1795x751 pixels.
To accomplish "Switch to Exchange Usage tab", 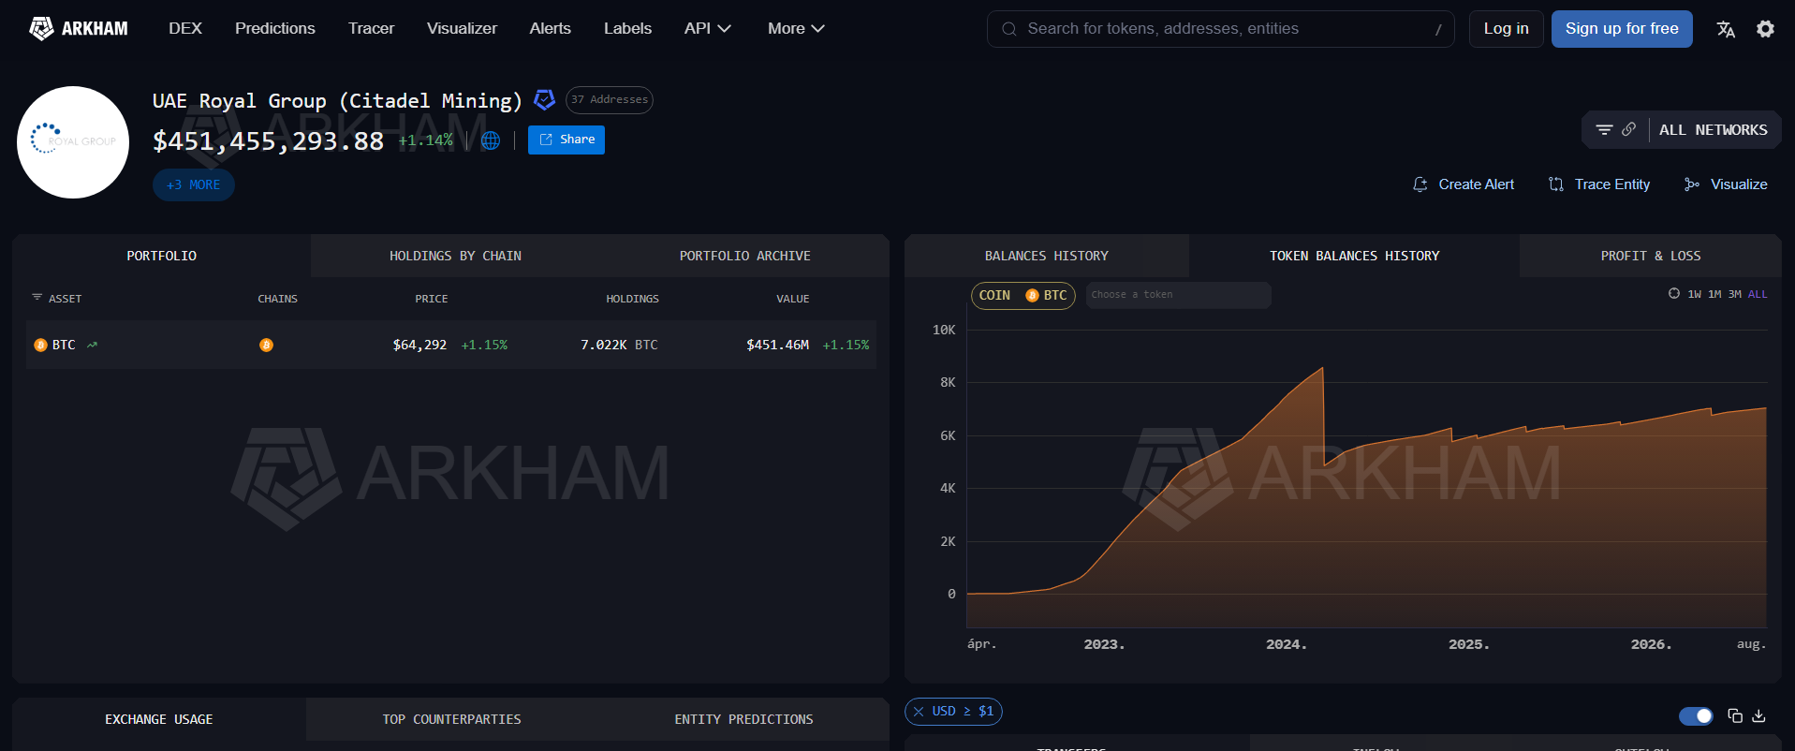I will click(159, 719).
